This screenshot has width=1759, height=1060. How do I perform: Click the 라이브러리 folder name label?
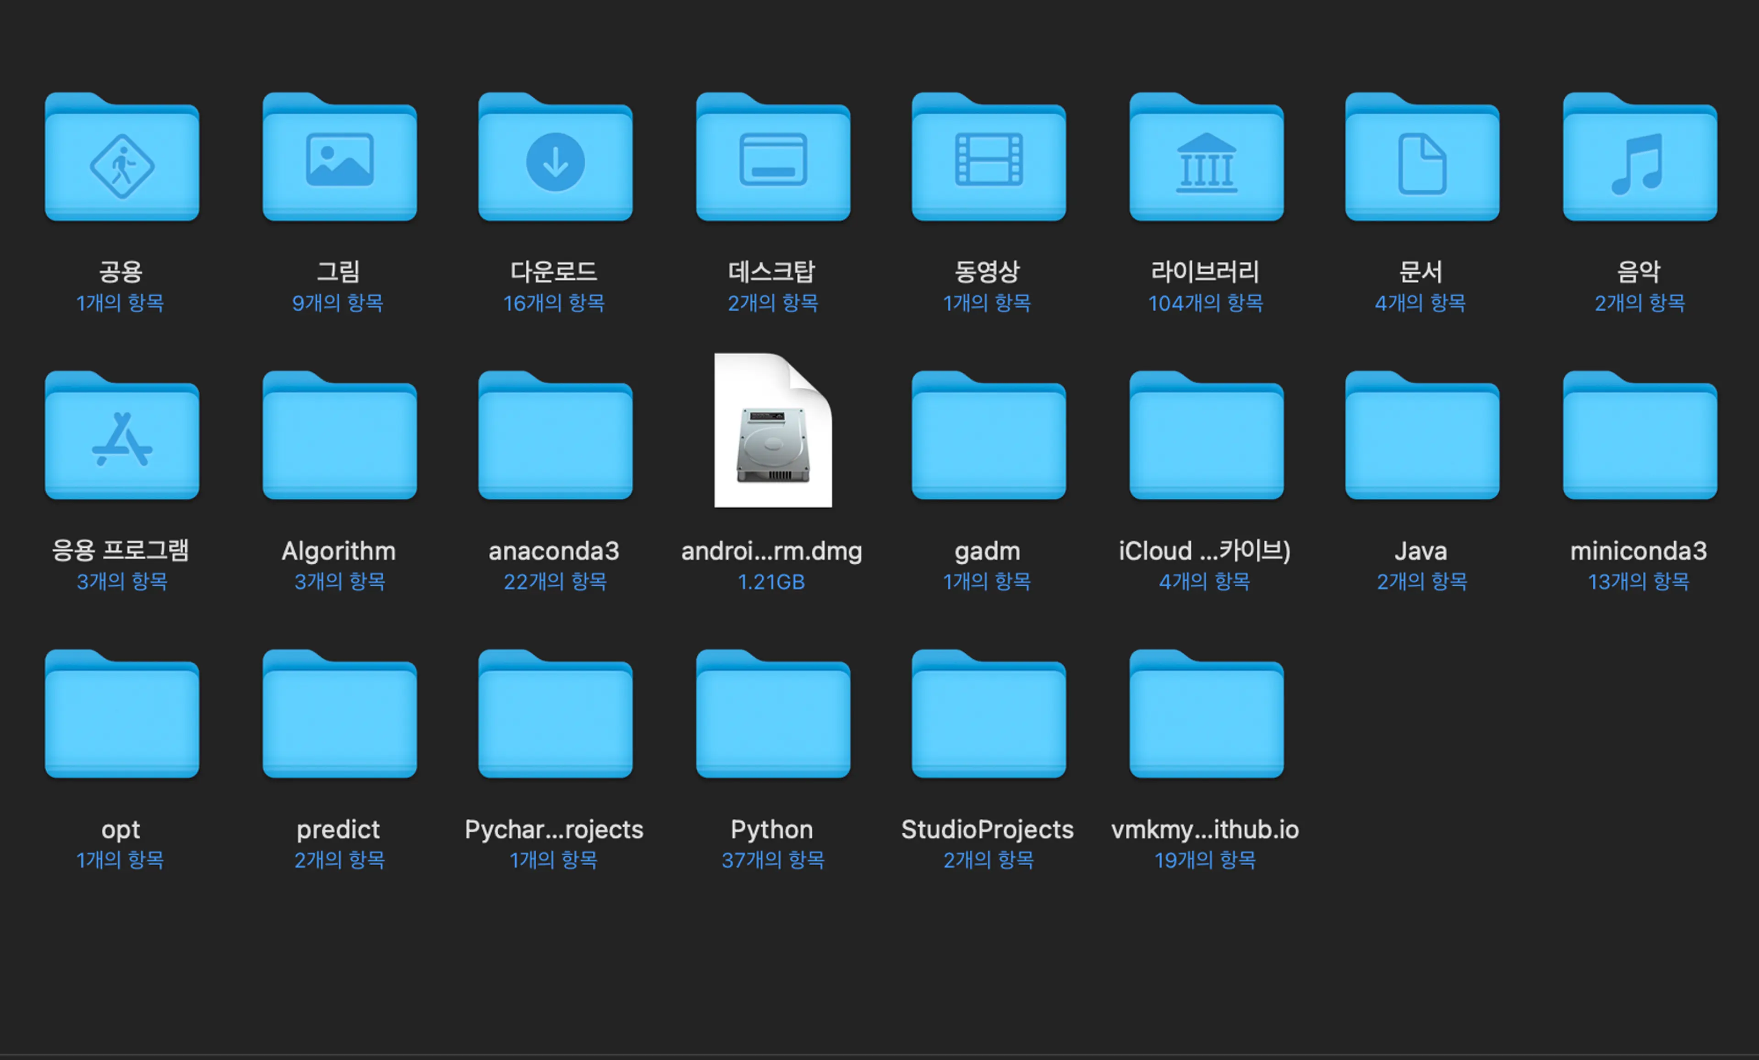(x=1205, y=272)
